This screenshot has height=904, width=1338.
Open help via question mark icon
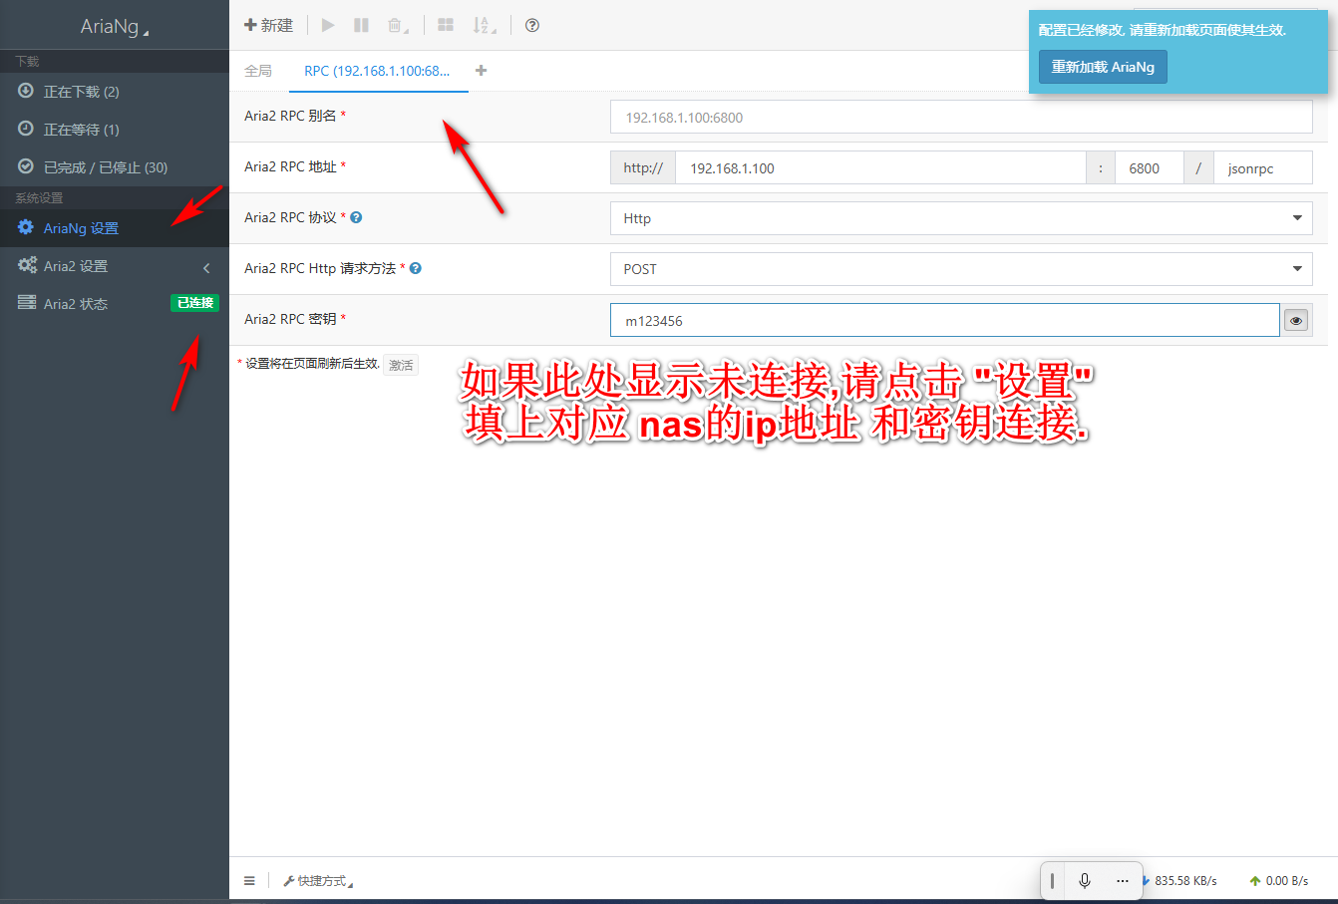tap(532, 25)
